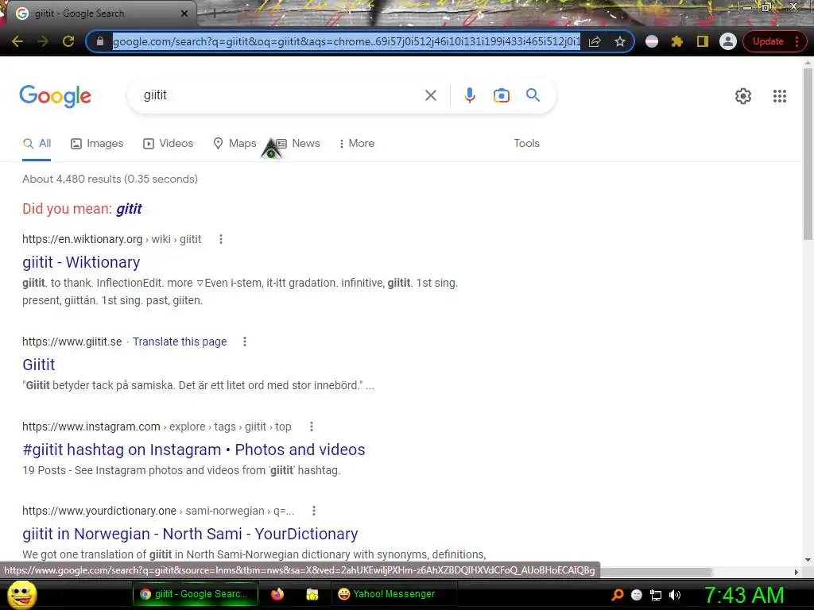Open the Google apps grid

pyautogui.click(x=779, y=96)
